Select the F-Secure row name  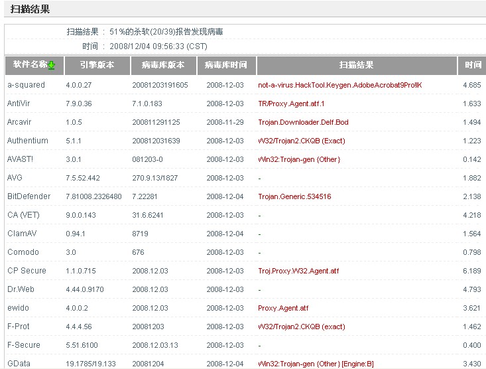coord(24,345)
